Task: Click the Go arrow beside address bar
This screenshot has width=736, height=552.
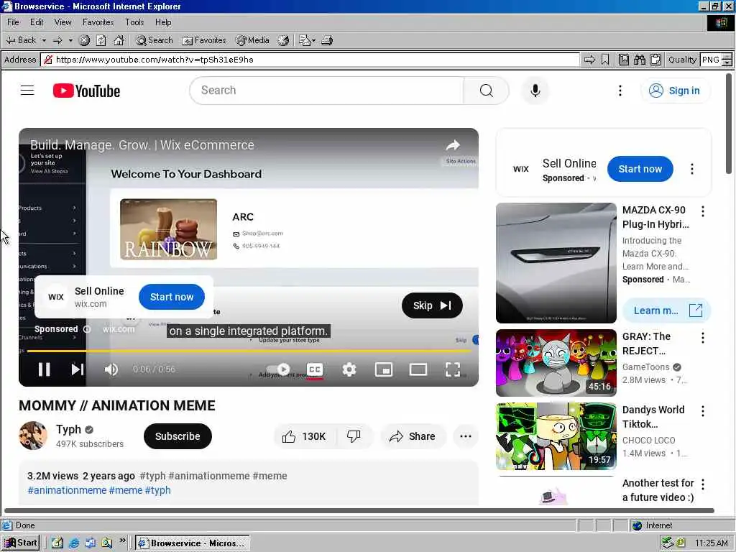Action: (589, 60)
